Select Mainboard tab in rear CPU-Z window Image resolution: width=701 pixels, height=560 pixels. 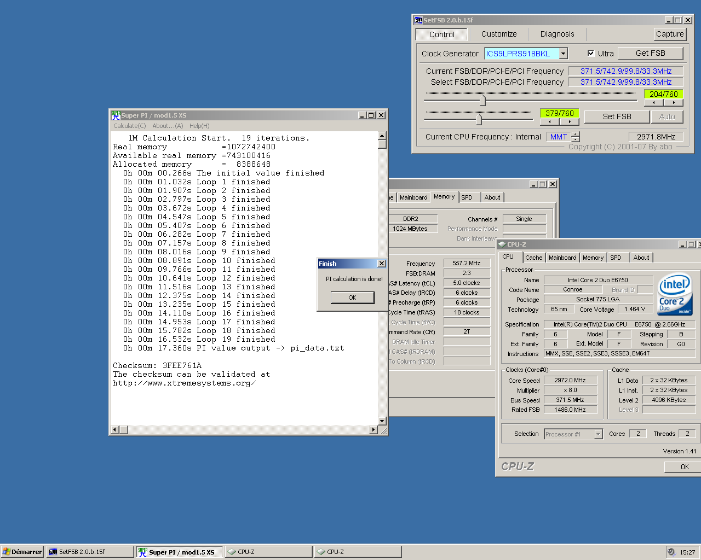(413, 197)
